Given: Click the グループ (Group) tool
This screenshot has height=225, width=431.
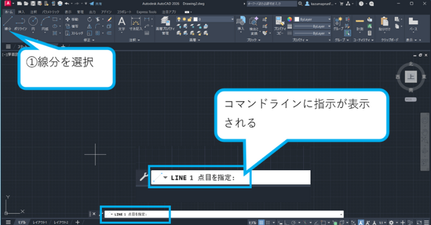Looking at the screenshot, I should [x=338, y=23].
